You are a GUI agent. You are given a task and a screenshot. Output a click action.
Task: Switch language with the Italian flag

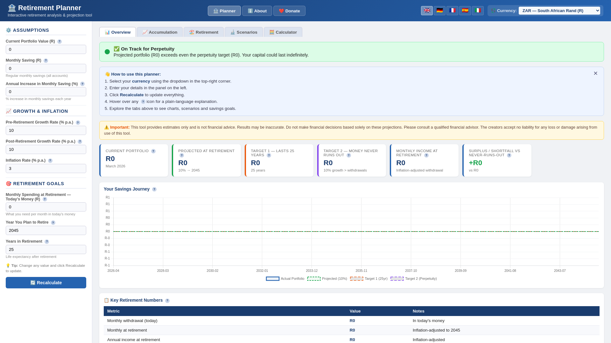click(478, 10)
